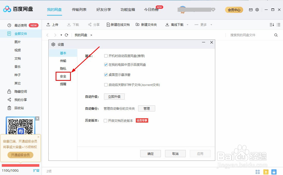Switch to the 传输列表 tab
Screen dimensions: 283x175
click(x=79, y=10)
